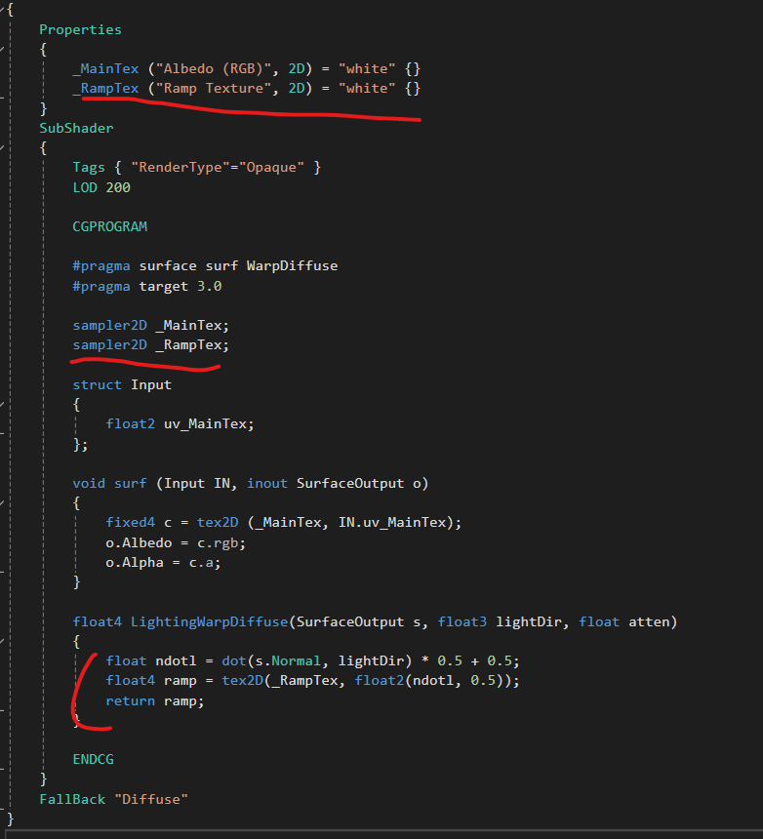Click the "atten" parameter in the lighting function

649,622
